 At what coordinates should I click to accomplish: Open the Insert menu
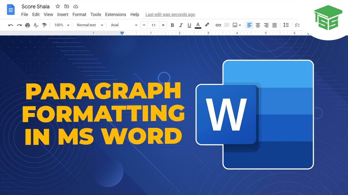coord(63,15)
